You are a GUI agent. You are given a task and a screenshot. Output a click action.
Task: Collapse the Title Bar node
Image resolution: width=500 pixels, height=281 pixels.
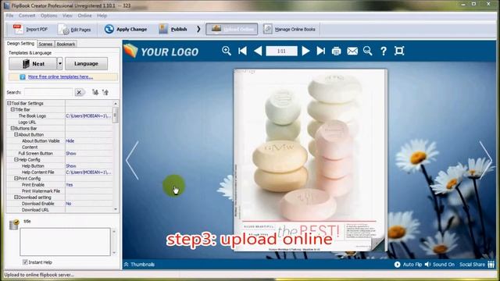[12, 109]
